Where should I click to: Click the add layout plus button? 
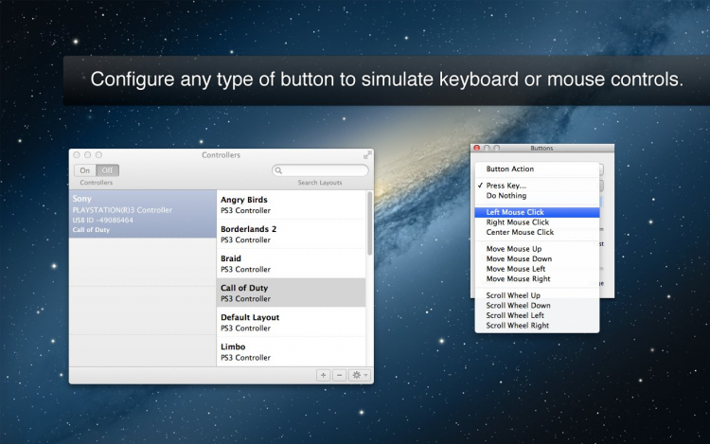click(323, 375)
